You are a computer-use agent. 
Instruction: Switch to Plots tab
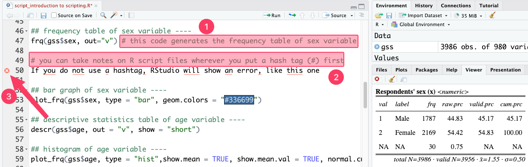click(x=401, y=70)
